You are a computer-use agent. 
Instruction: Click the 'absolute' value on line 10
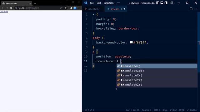(x=122, y=57)
